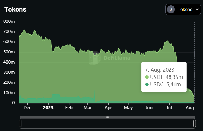Screen dimensions: 203x131
Task: Click the 'Jun' x-axis label
Action: 149,108
